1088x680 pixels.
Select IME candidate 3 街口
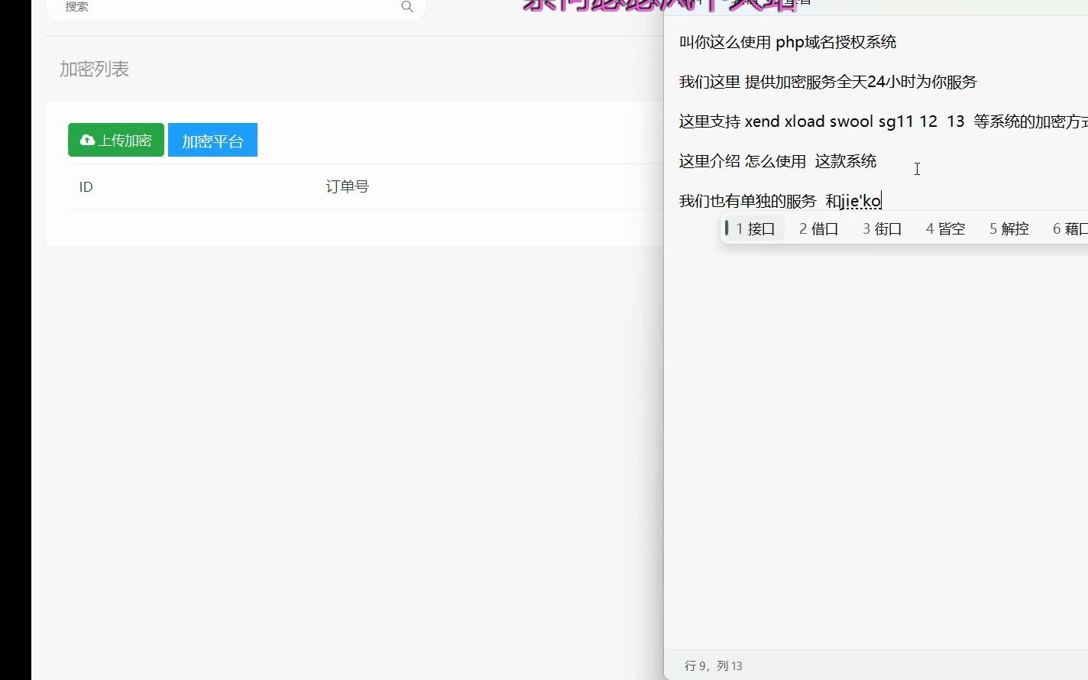click(881, 228)
